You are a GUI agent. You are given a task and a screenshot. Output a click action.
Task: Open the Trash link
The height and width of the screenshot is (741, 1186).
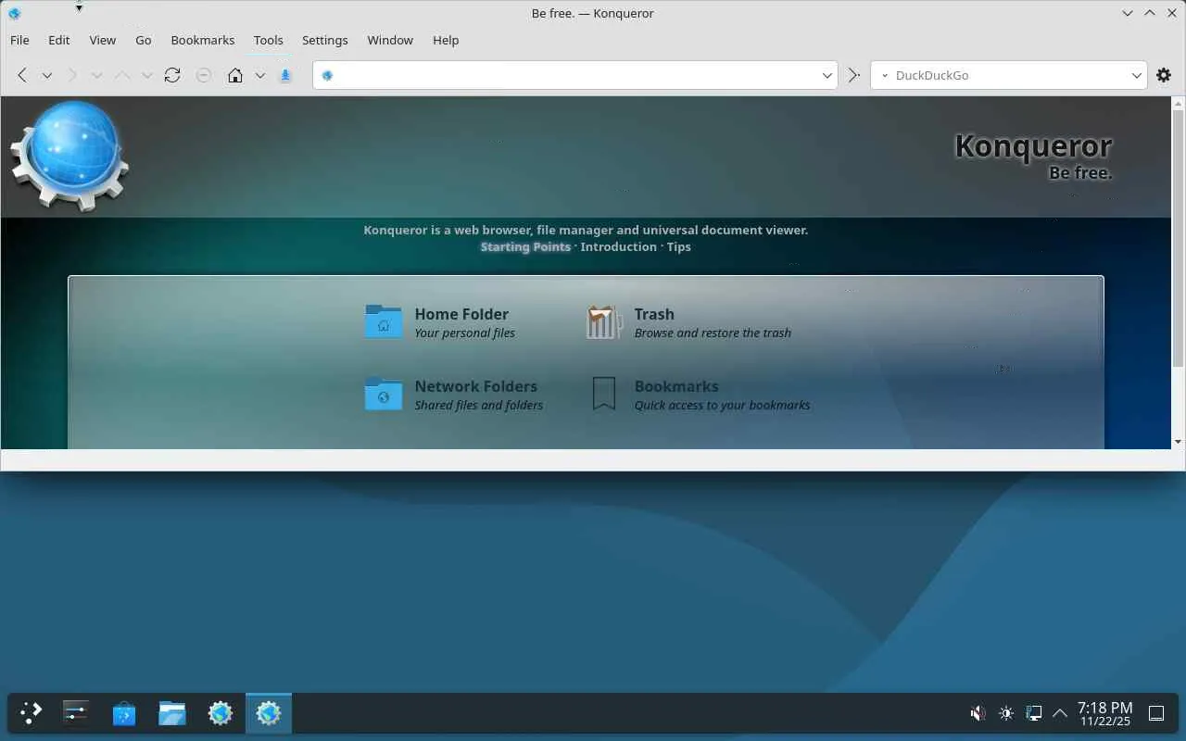[x=654, y=314]
